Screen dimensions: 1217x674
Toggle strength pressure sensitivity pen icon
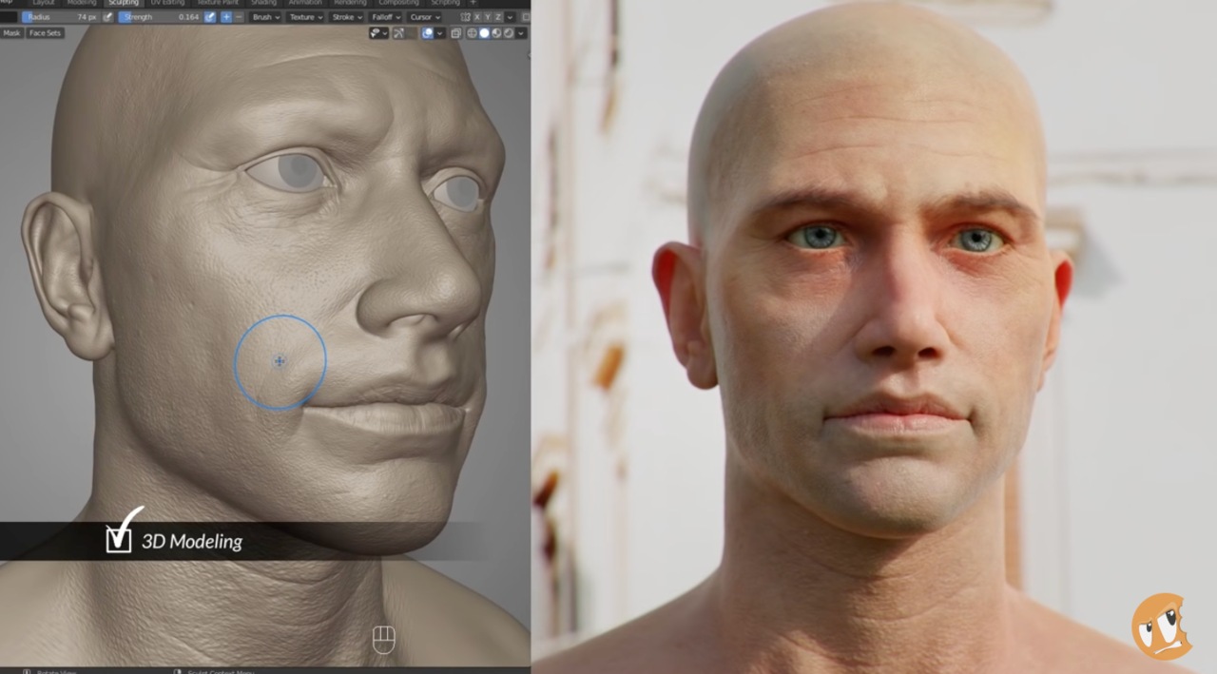point(209,17)
